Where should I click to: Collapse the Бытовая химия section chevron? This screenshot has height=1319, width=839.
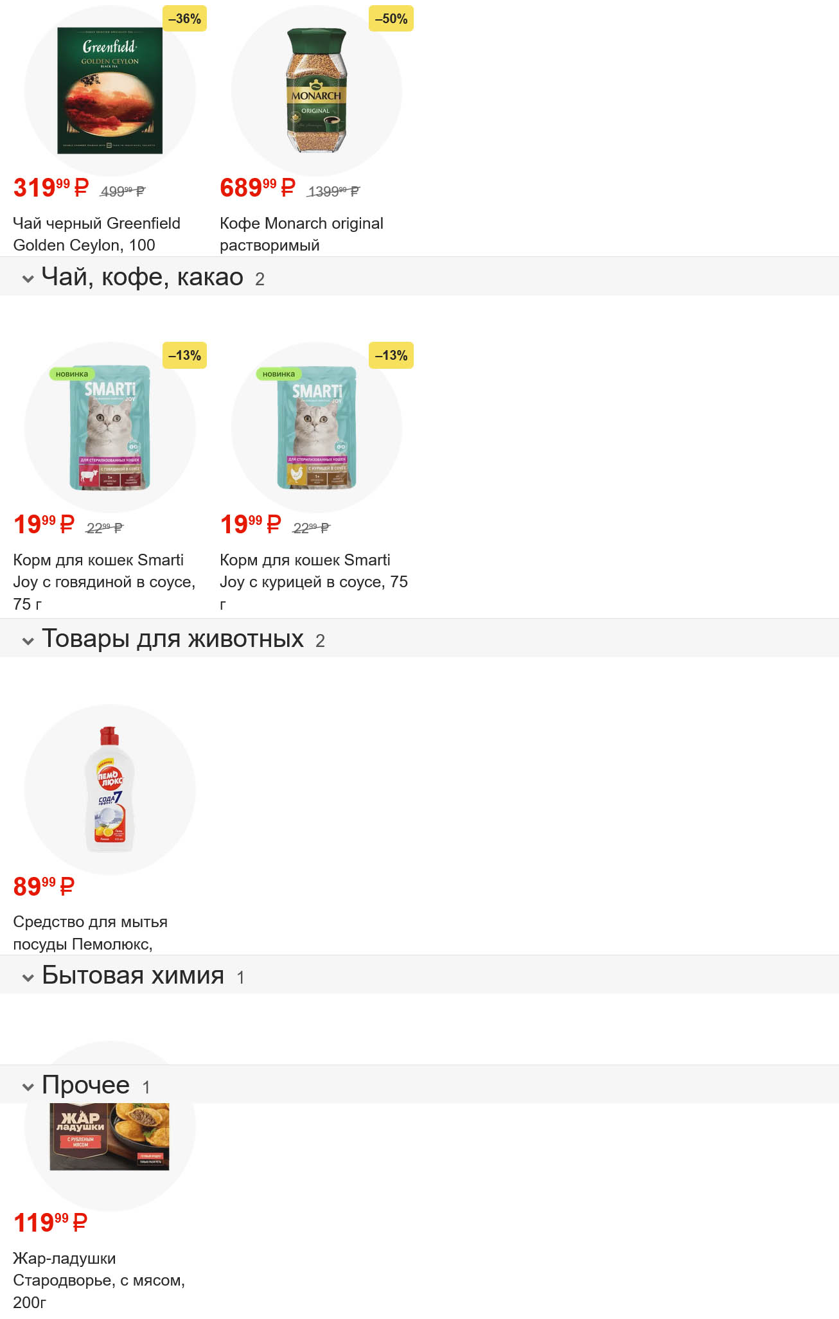tap(28, 977)
